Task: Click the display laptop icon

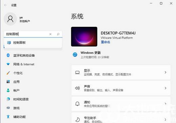Action: coord(78,72)
